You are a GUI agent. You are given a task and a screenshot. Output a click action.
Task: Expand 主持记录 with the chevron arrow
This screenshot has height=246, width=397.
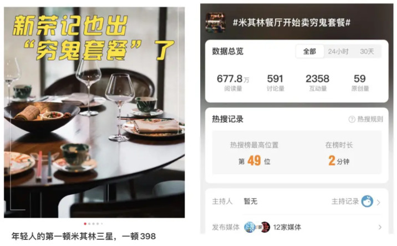click(379, 202)
